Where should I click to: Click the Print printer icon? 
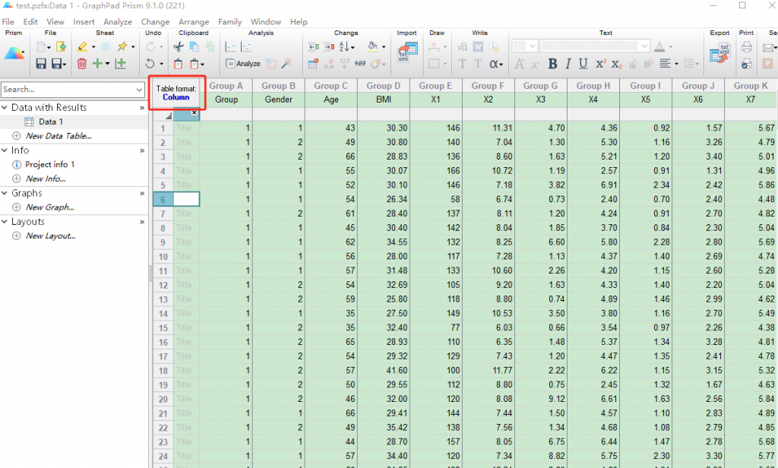tap(746, 47)
